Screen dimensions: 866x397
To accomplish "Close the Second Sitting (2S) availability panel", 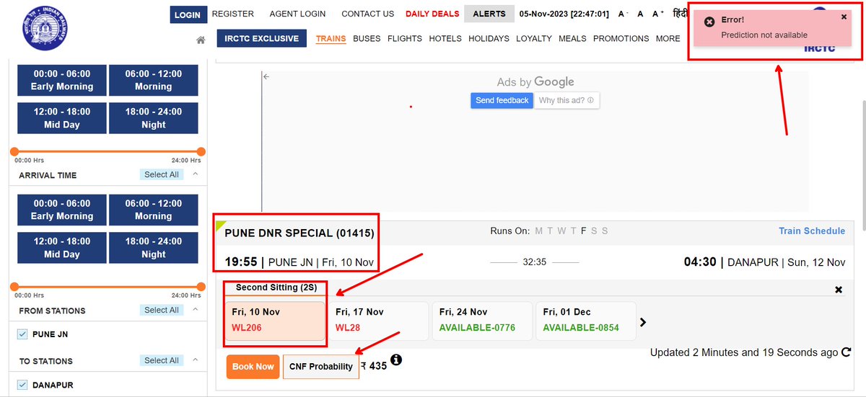I will click(x=839, y=290).
